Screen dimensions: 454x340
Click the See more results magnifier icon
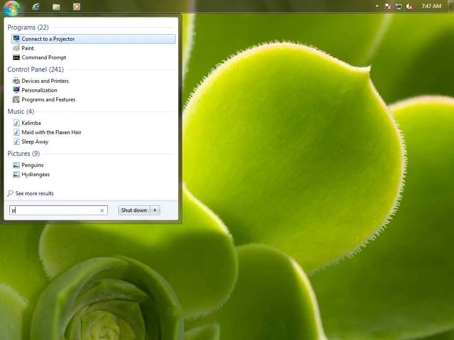click(11, 193)
